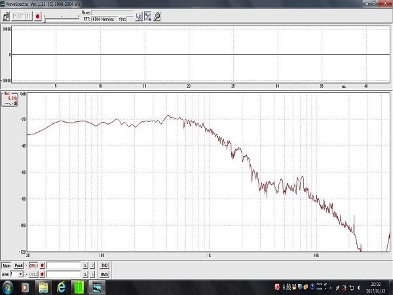This screenshot has height=295, width=393.
Task: Click the RMS measurement button
Action: point(104,274)
